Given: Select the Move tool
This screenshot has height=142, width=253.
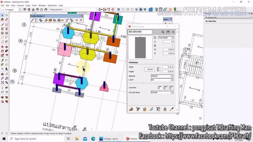Looking at the screenshot, I should pyautogui.click(x=2, y=47).
